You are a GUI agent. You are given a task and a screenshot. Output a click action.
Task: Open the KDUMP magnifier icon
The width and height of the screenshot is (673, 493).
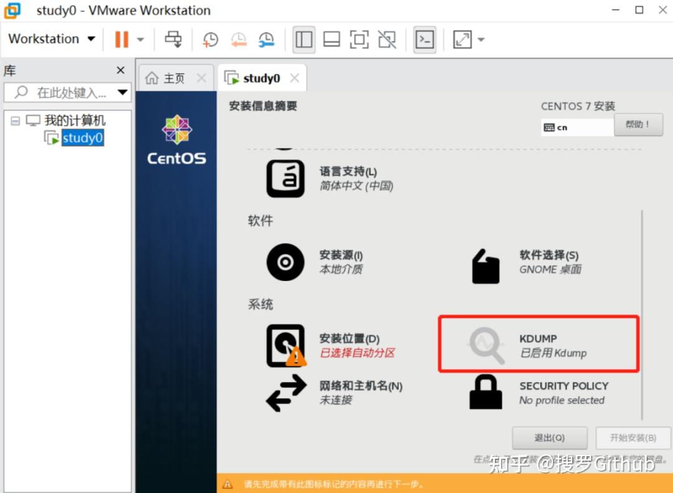[x=486, y=346]
